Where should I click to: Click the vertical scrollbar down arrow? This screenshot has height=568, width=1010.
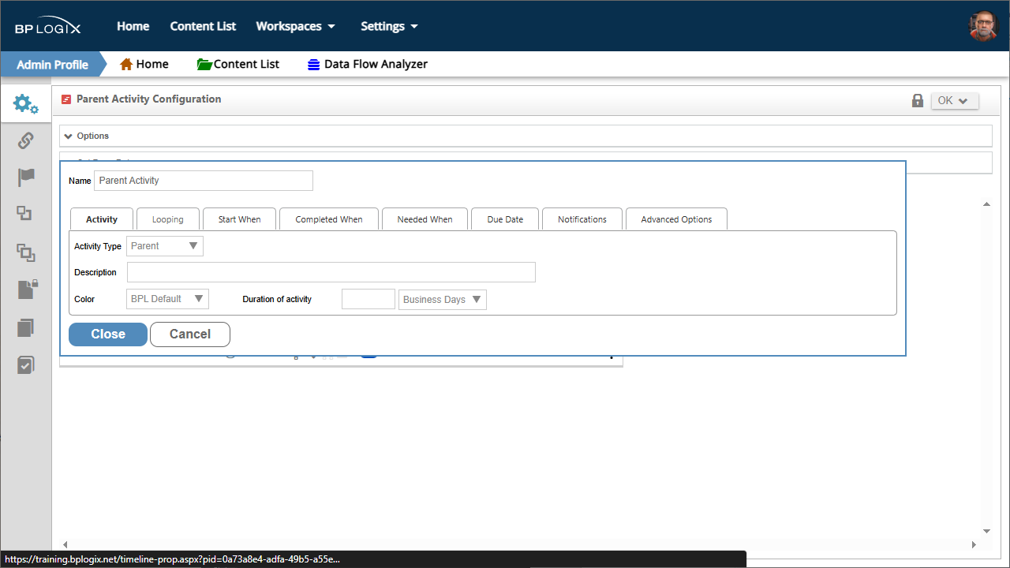point(986,532)
